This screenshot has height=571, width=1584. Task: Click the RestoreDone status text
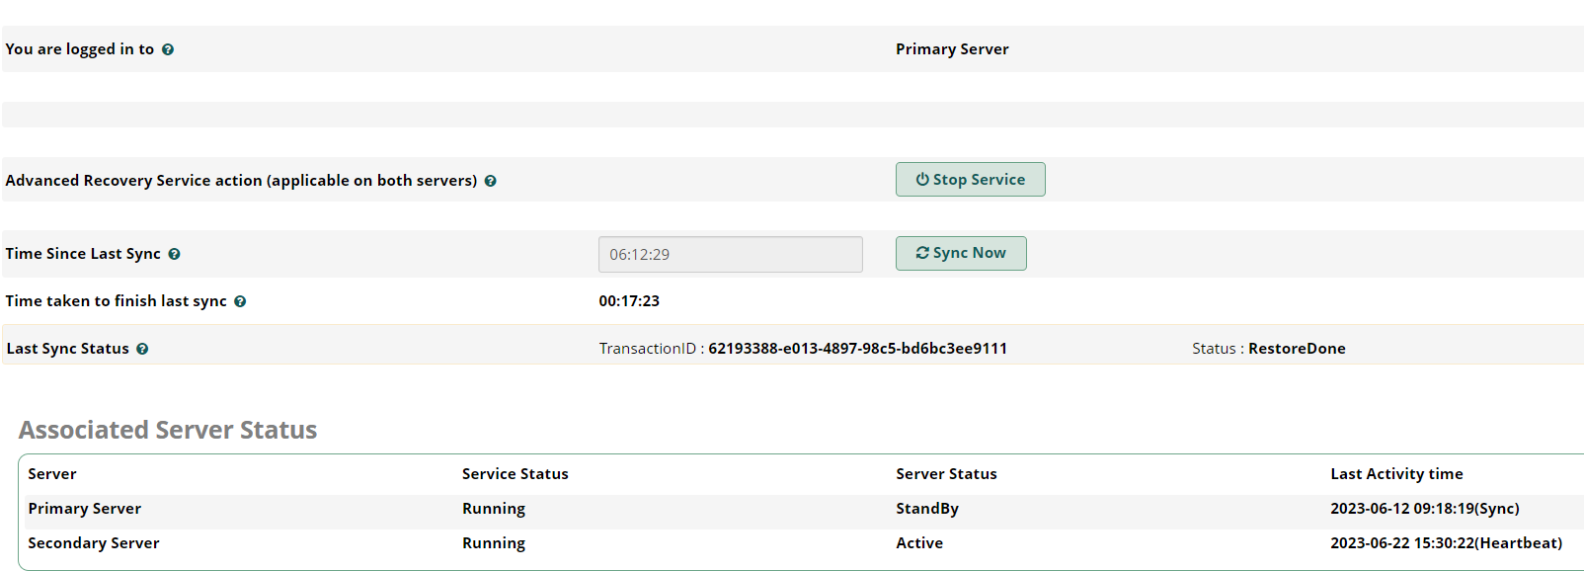pyautogui.click(x=1297, y=348)
